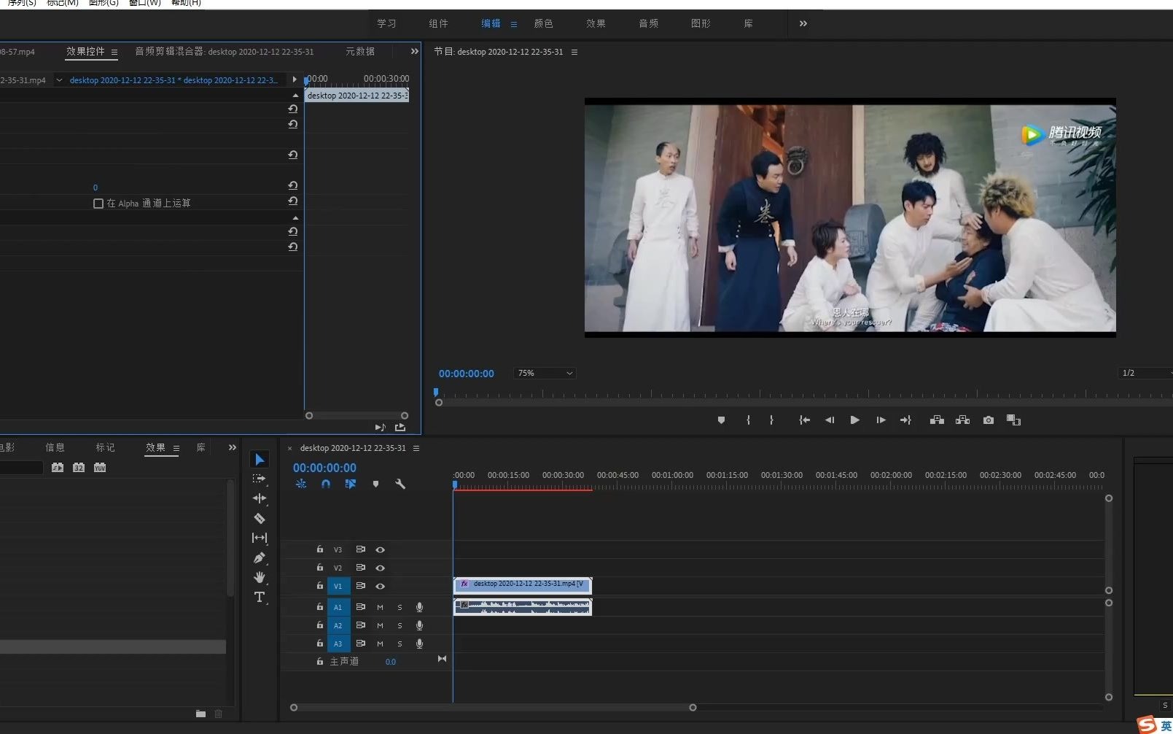Select the Razor tool
This screenshot has height=734, width=1173.
[x=260, y=518]
